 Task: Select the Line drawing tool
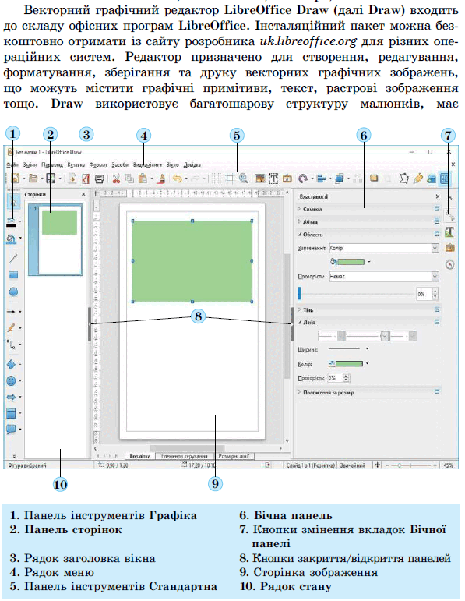coord(13,259)
